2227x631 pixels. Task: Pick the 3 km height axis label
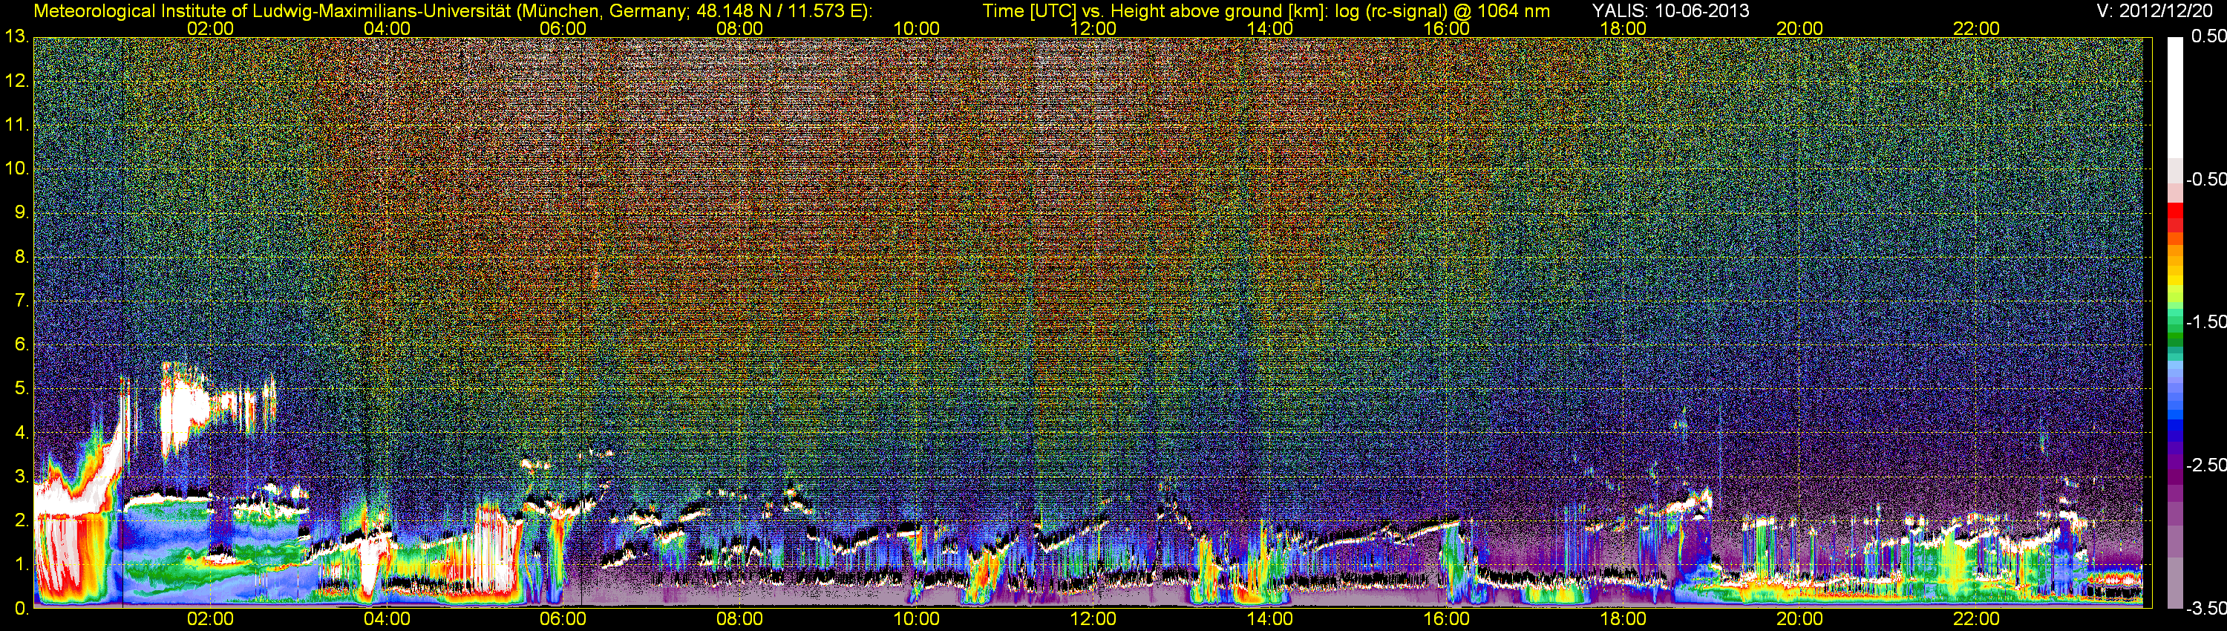(22, 477)
